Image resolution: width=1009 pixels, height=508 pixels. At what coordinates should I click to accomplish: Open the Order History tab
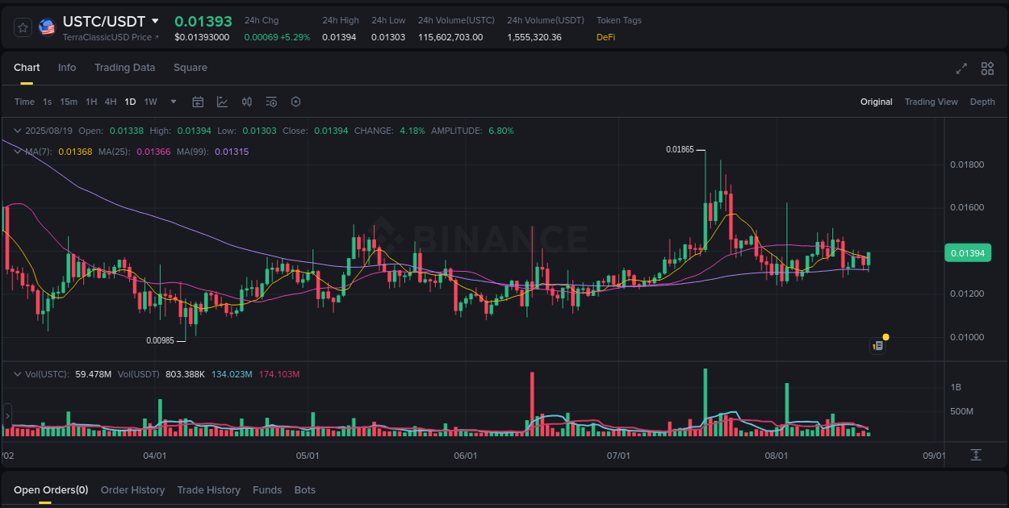coord(132,489)
